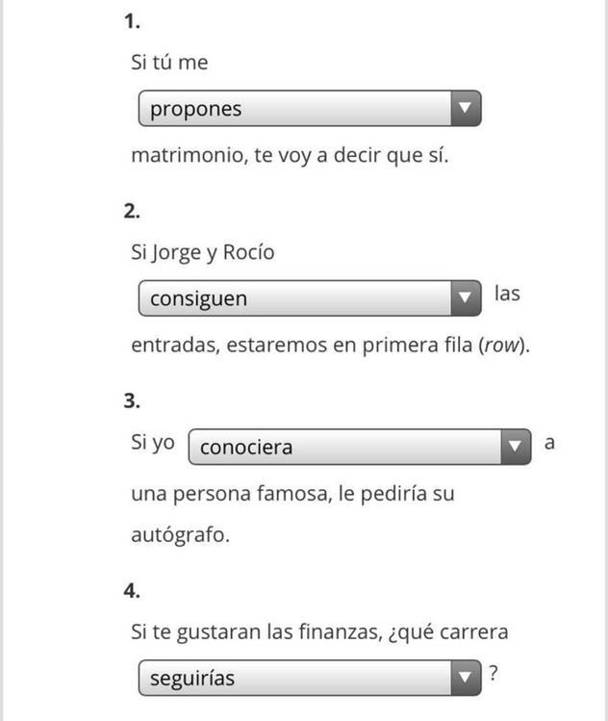Open the dropdown showing 'conociera'
The image size is (608, 721).
point(360,447)
